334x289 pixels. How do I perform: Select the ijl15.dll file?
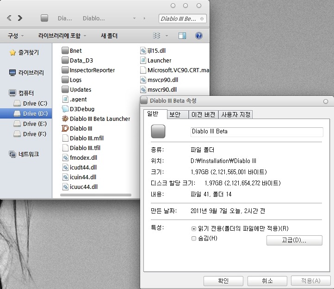coord(153,50)
